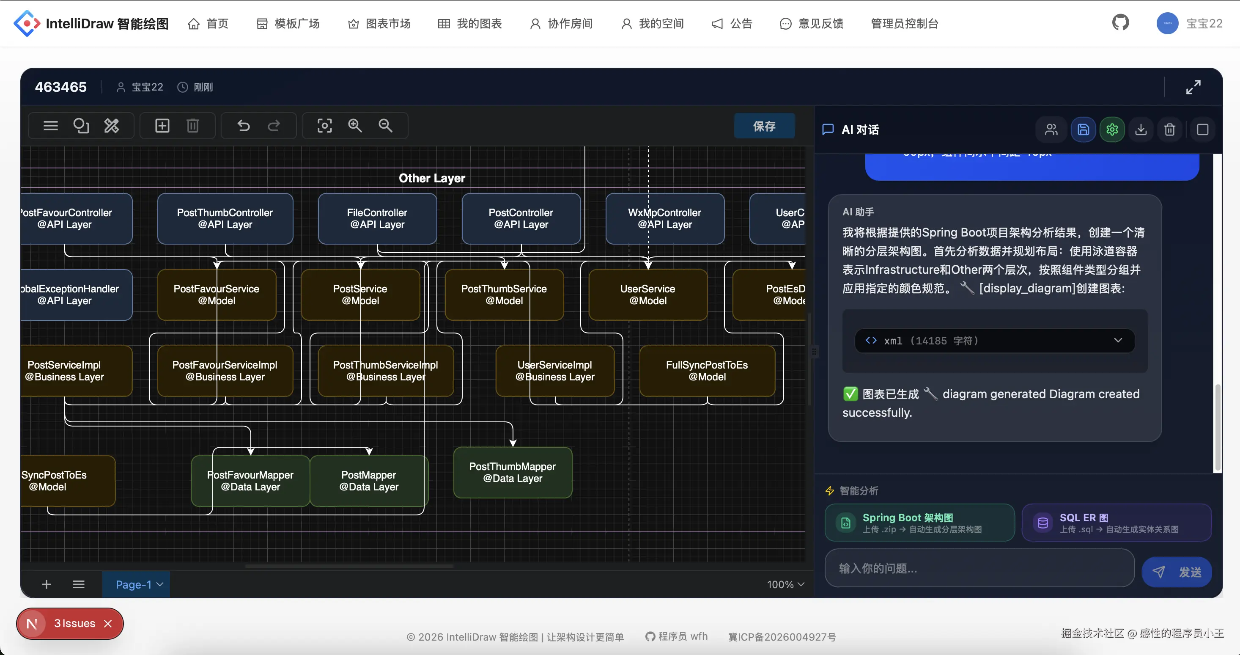The height and width of the screenshot is (655, 1240).
Task: Open 我的图表 navigation item
Action: coord(470,24)
